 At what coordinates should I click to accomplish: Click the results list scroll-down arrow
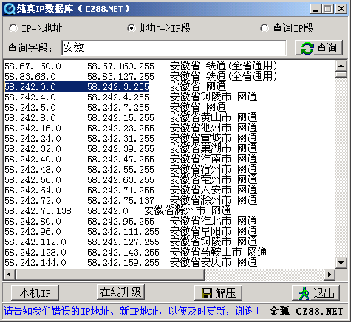point(341,263)
